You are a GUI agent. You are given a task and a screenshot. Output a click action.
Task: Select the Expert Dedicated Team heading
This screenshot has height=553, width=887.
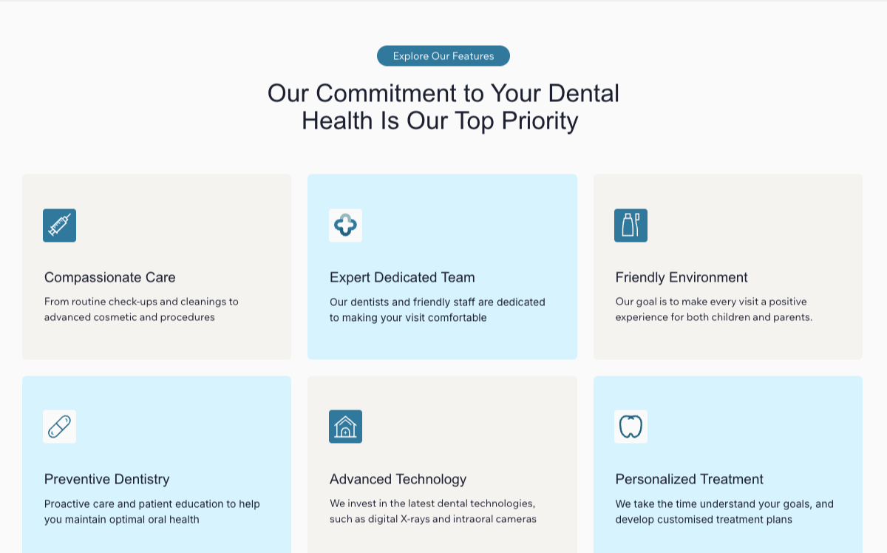coord(402,277)
